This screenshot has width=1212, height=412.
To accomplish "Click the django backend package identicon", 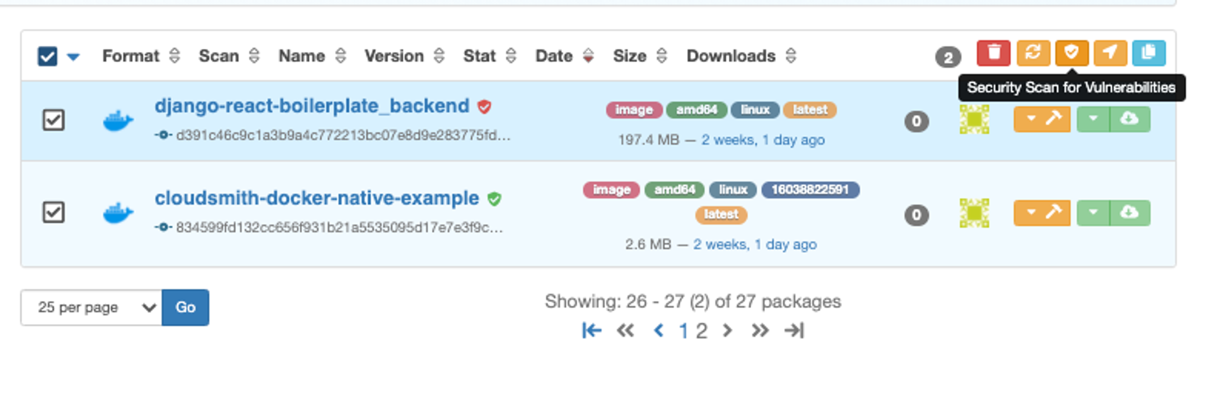I will click(974, 120).
